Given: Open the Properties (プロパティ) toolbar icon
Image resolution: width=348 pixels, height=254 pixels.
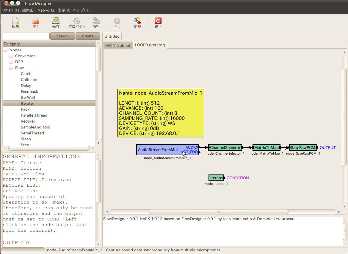Looking at the screenshot, I should (77, 23).
